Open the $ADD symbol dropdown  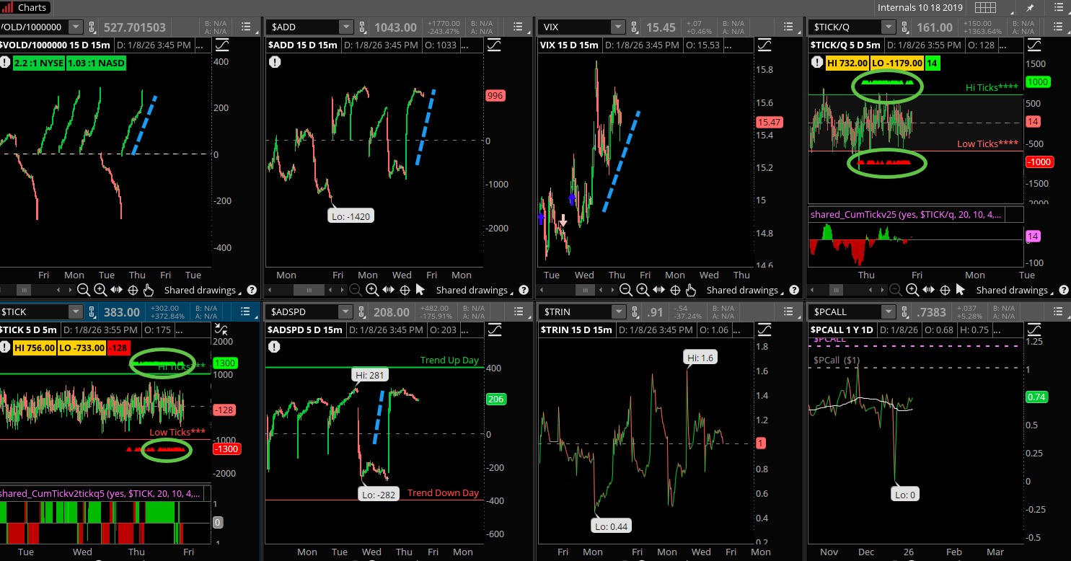346,27
